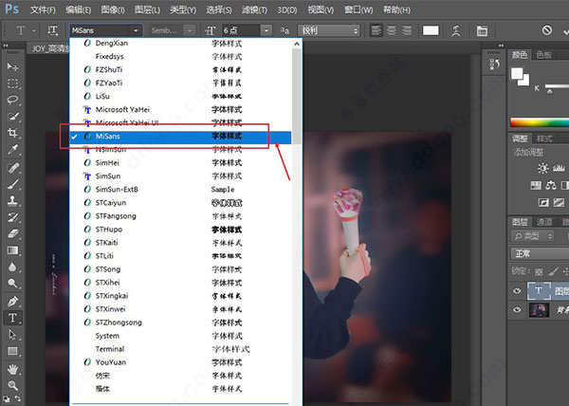The width and height of the screenshot is (569, 406).
Task: Switch to the 样式 tab
Action: click(x=544, y=138)
